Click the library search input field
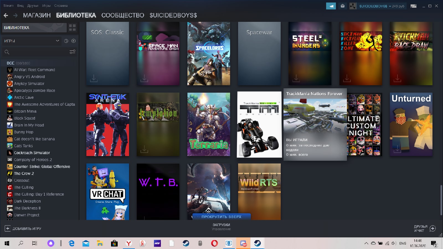 [x=39, y=52]
